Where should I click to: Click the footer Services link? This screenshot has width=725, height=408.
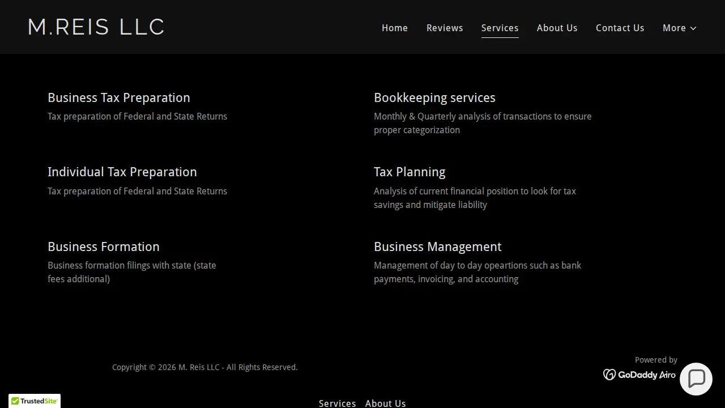tap(338, 403)
